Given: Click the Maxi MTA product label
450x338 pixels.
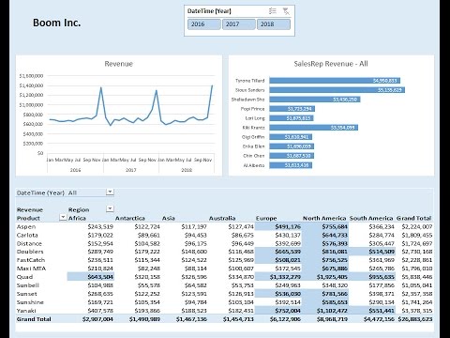Looking at the screenshot, I should (x=31, y=269).
